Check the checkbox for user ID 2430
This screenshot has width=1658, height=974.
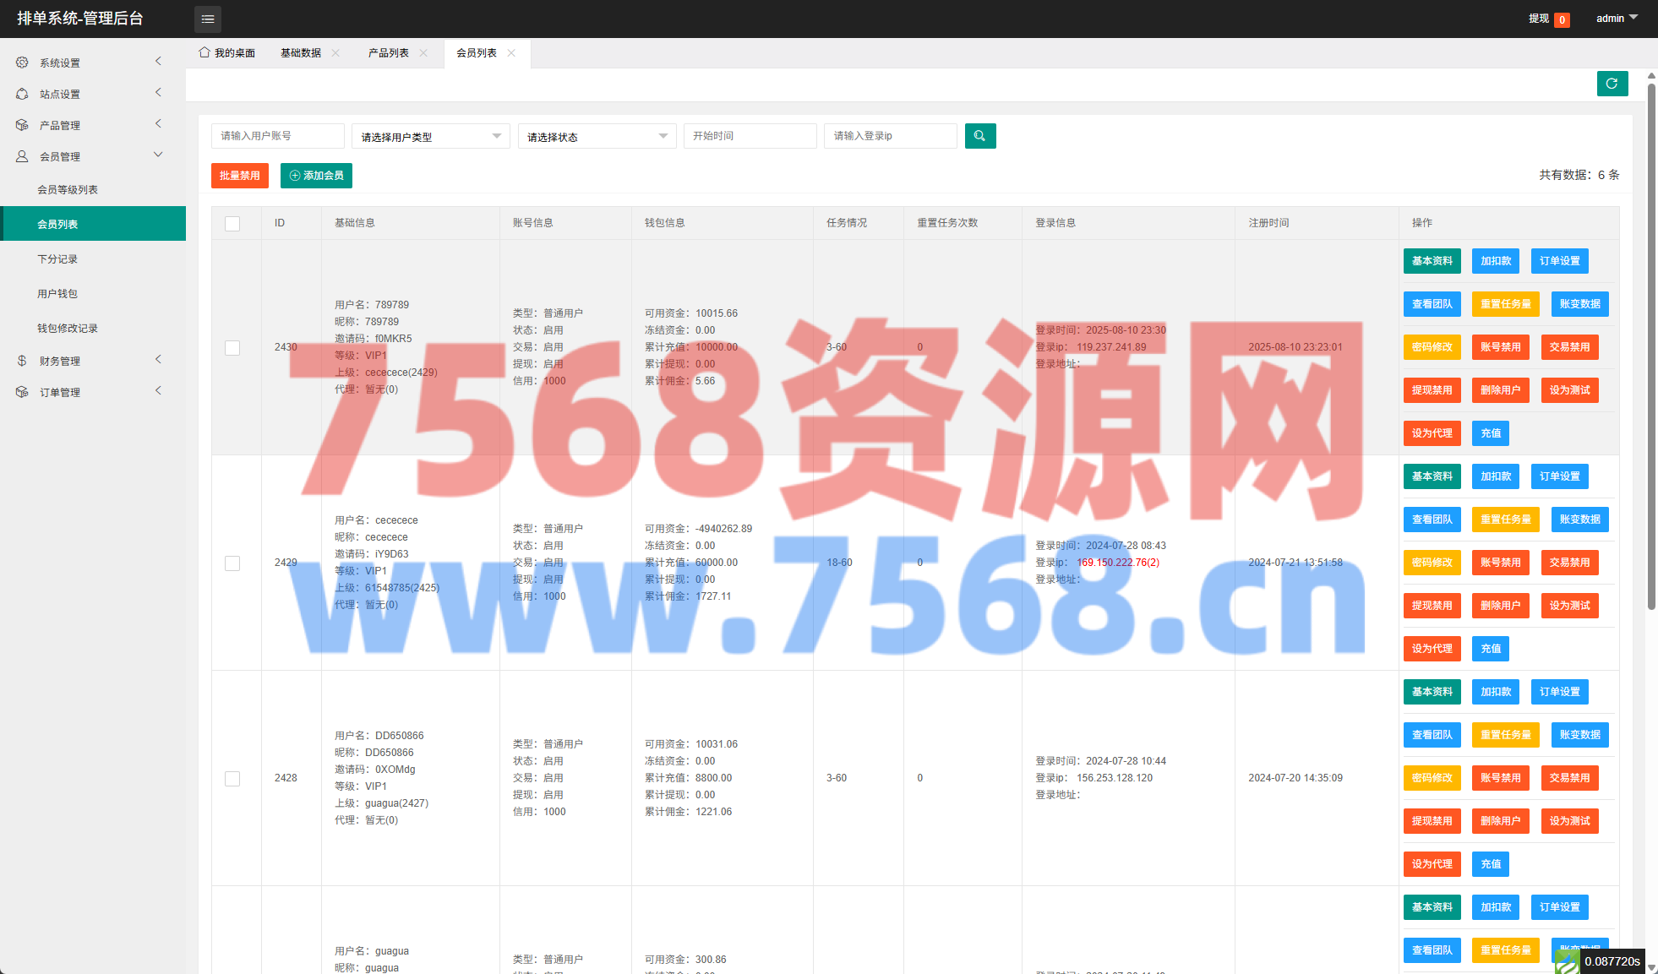[x=232, y=347]
